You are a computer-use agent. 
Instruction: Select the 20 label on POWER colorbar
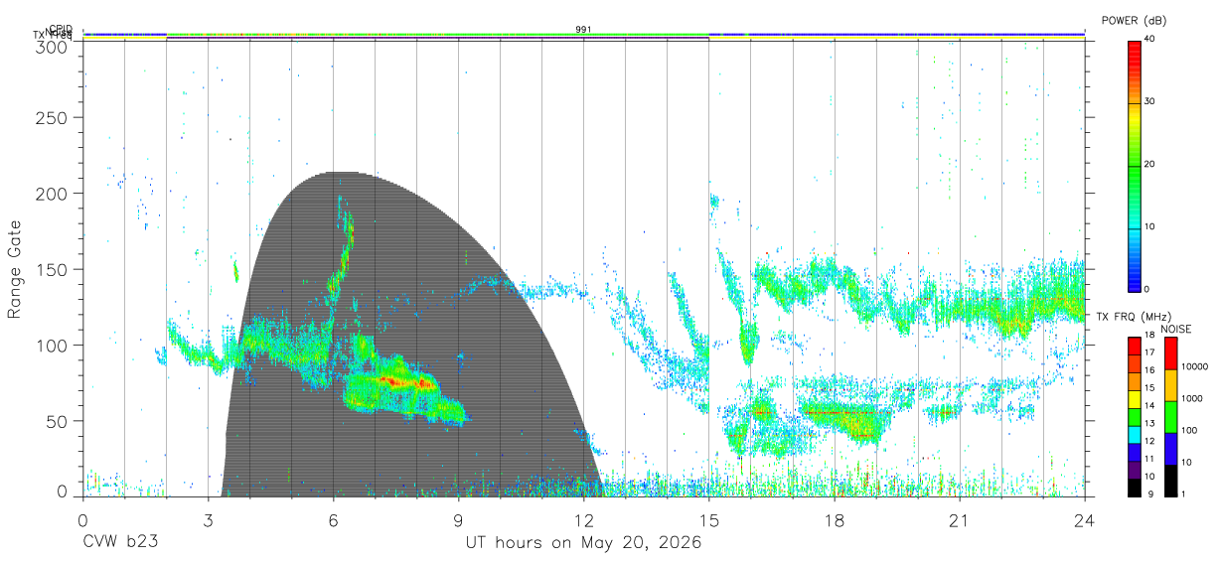click(x=1149, y=165)
